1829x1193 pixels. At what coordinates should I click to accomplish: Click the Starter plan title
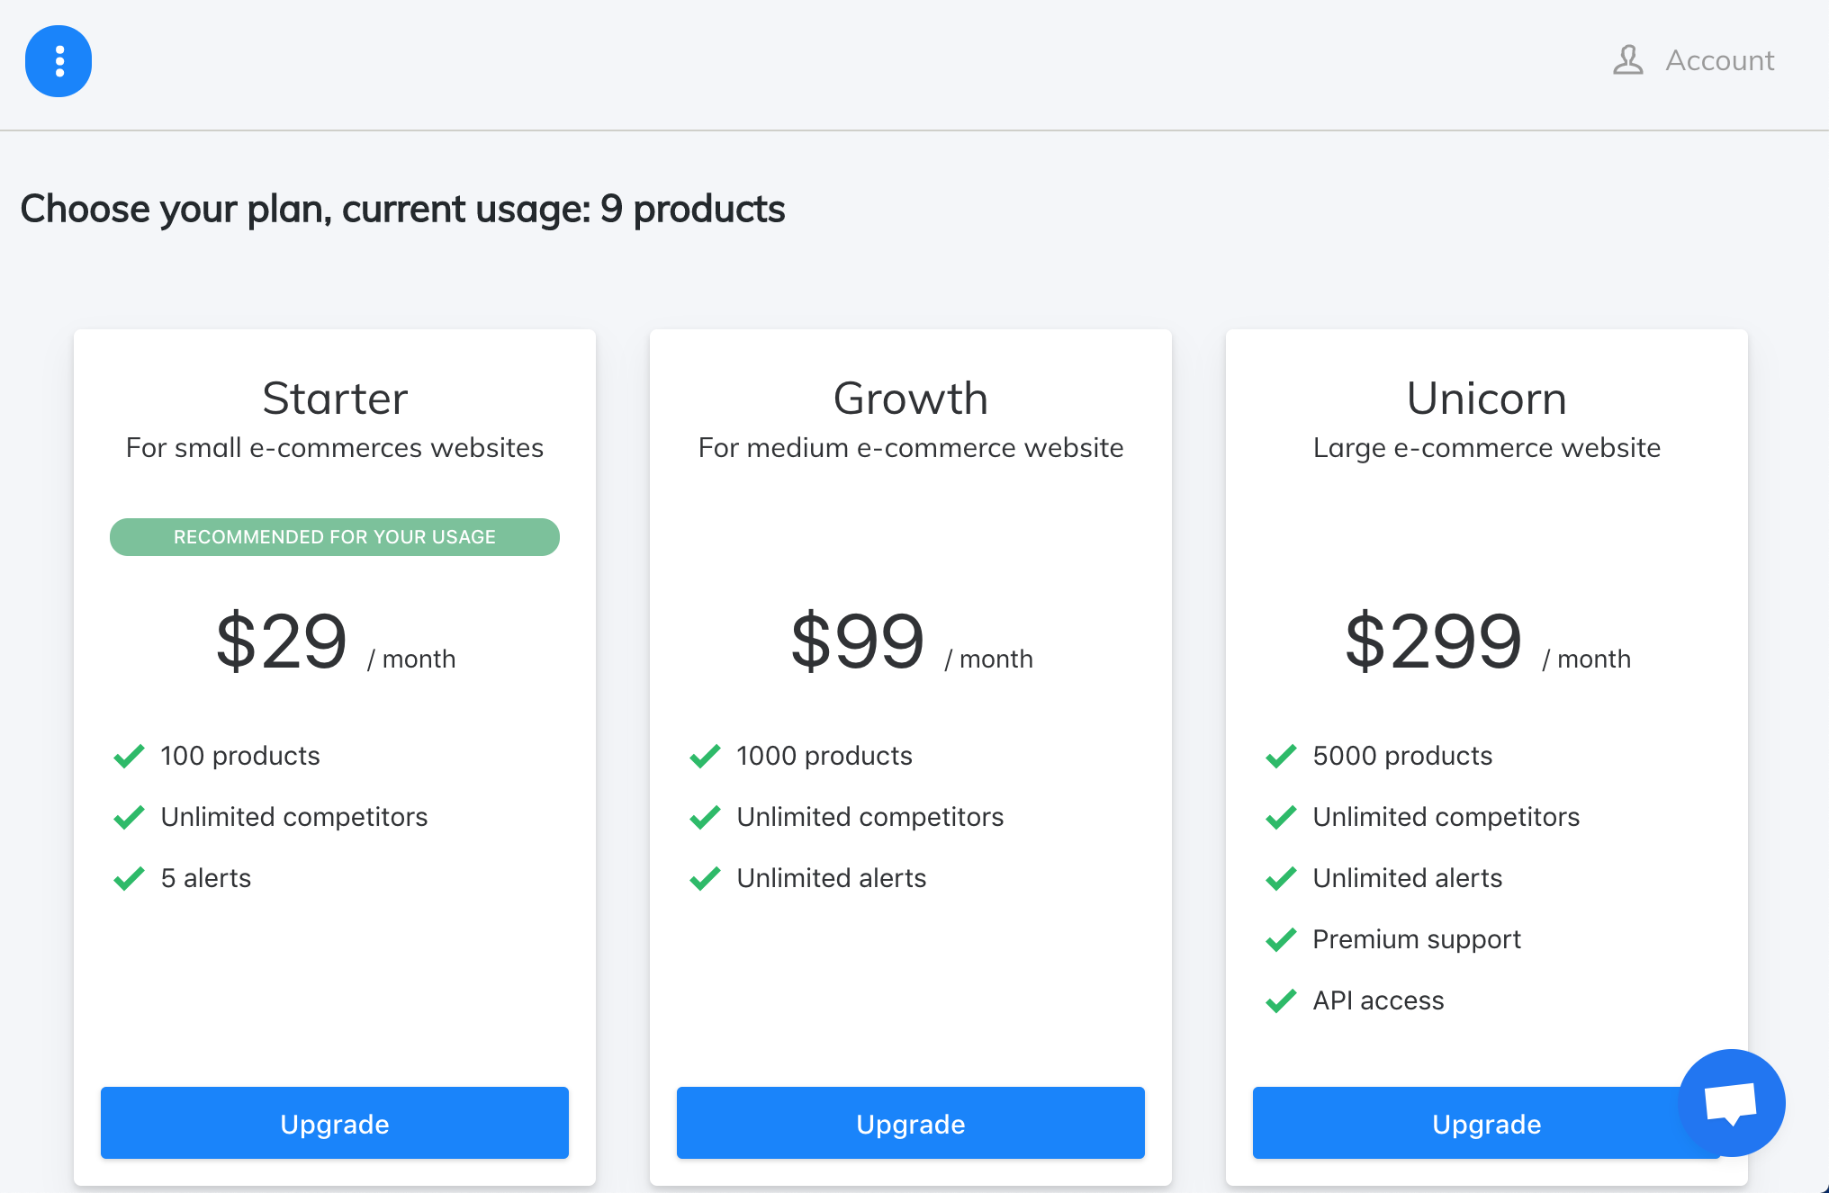pos(335,399)
